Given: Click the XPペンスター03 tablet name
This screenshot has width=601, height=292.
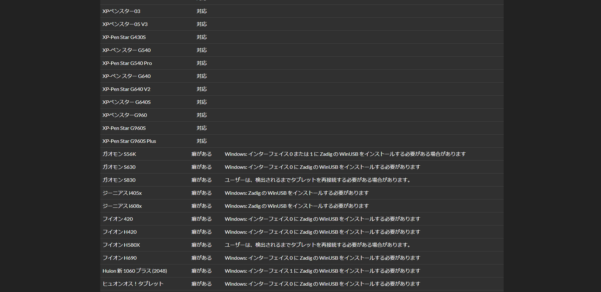Looking at the screenshot, I should tap(121, 11).
